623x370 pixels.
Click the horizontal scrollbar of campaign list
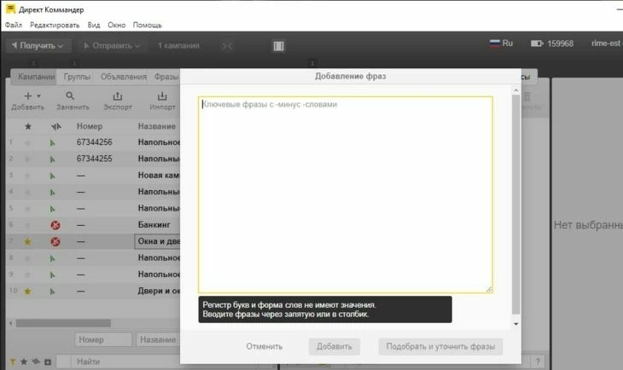click(63, 323)
